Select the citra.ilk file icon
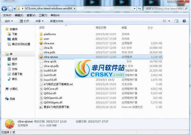Viewport: 191px width, 135px height. (41, 48)
